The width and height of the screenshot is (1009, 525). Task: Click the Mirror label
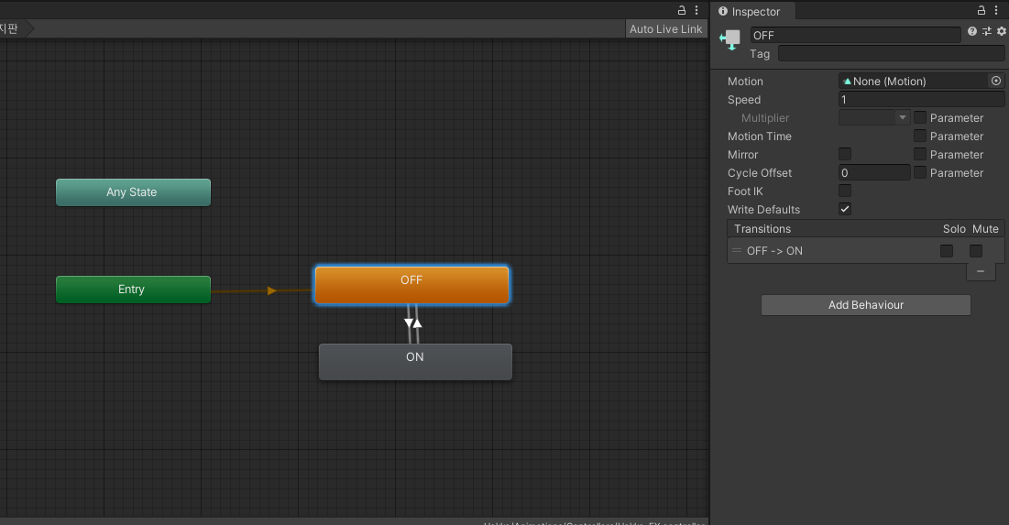pos(742,155)
